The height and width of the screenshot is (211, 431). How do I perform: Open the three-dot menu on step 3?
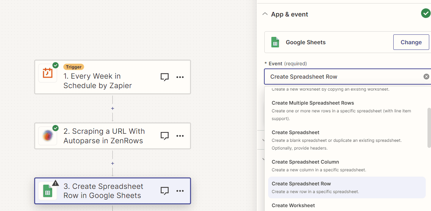point(180,191)
